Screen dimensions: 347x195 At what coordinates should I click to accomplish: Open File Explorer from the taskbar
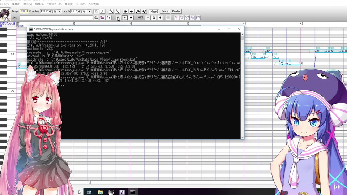click(100, 192)
